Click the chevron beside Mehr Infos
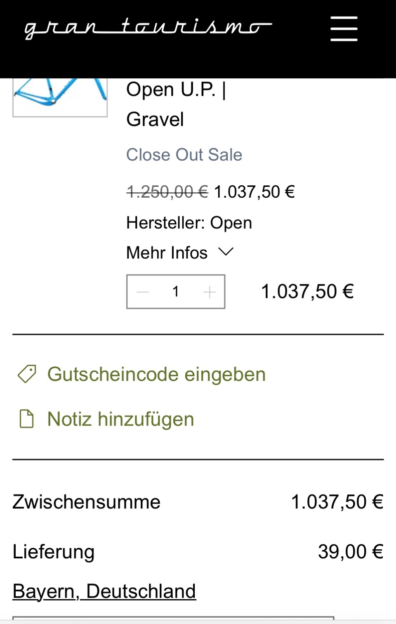396x624 pixels. [226, 252]
